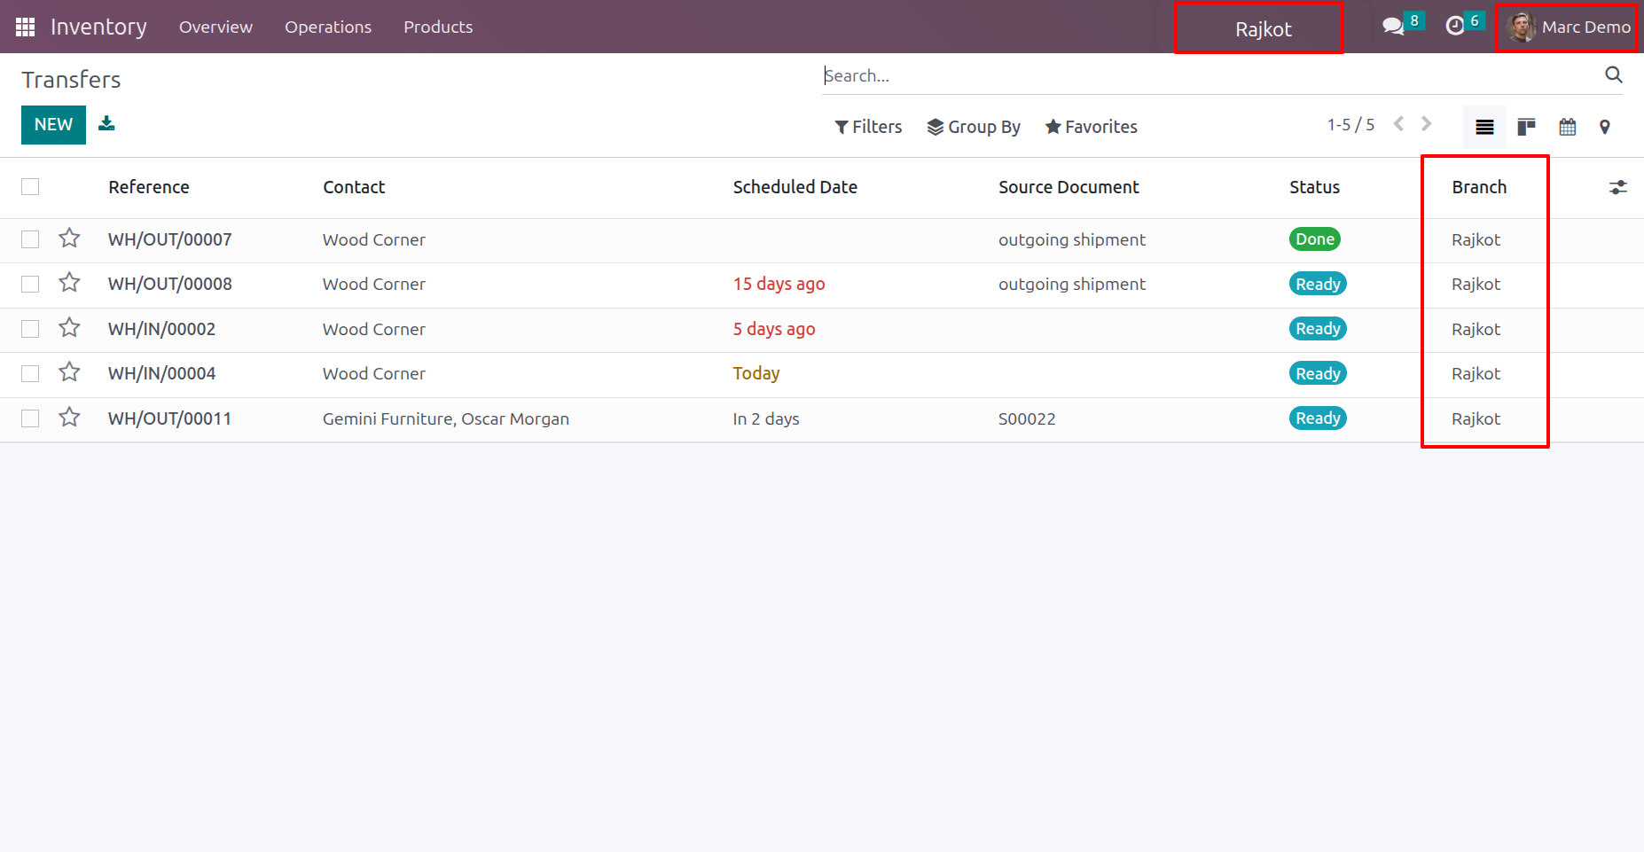Expand the Group By dropdown
The image size is (1644, 852).
(x=974, y=127)
